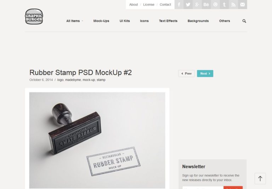Open the rubber stamp mockup preview image

click(97, 140)
